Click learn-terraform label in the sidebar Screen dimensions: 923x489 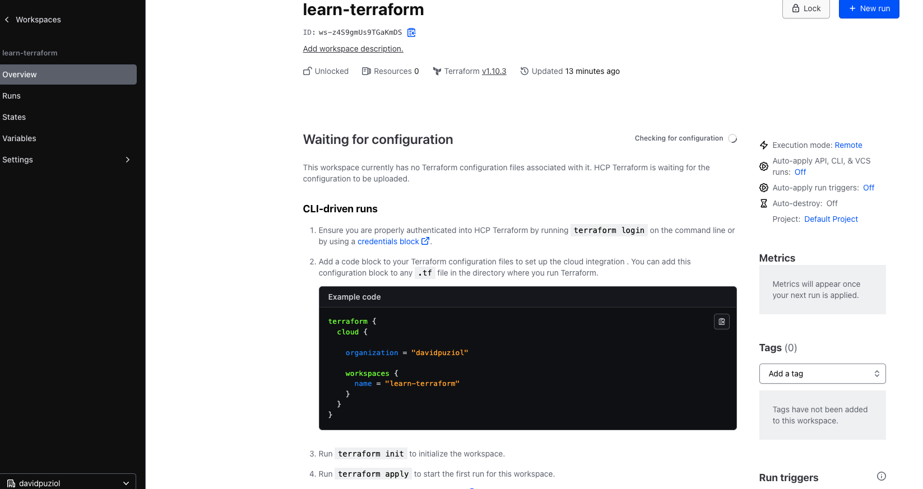(30, 53)
